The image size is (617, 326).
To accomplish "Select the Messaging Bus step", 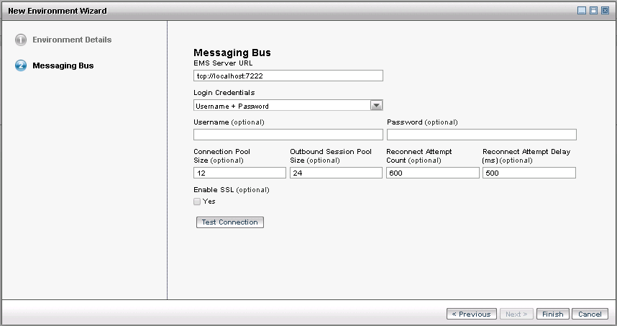I will (63, 65).
